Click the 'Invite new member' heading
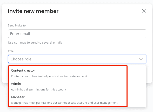The image size is (153, 112). click(33, 11)
